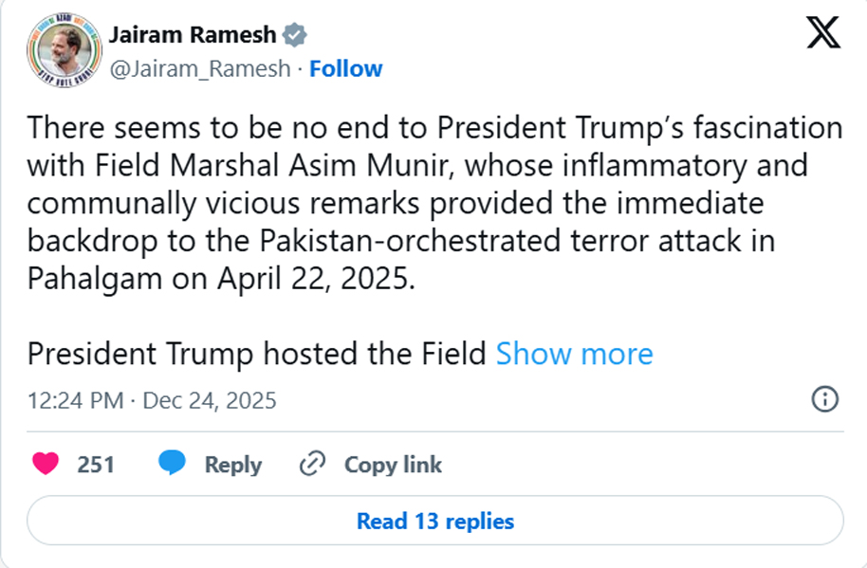
Task: Open the Read 13 replies button
Action: click(434, 521)
